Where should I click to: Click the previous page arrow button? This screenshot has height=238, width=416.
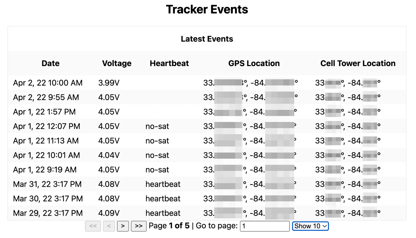[x=109, y=226]
